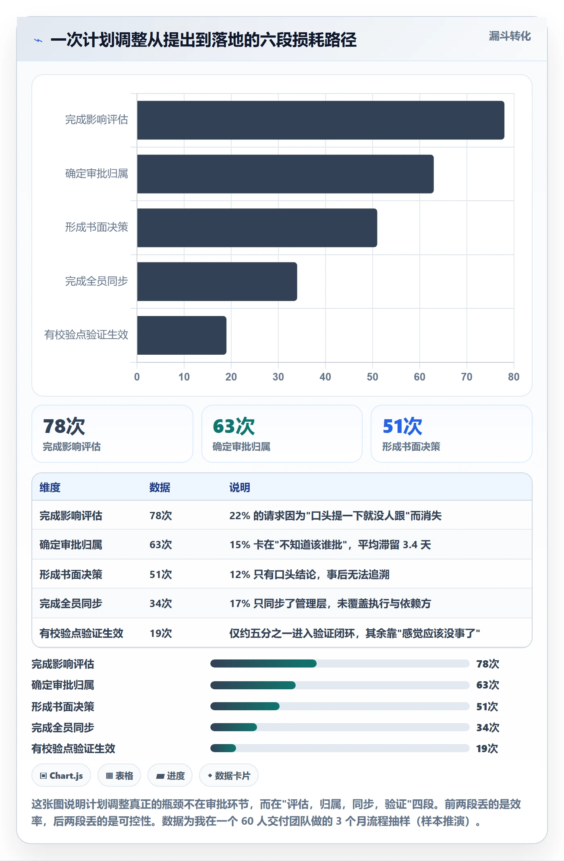
Task: Click the 形成书面决策 progress bar at 51次
Action: coord(340,706)
